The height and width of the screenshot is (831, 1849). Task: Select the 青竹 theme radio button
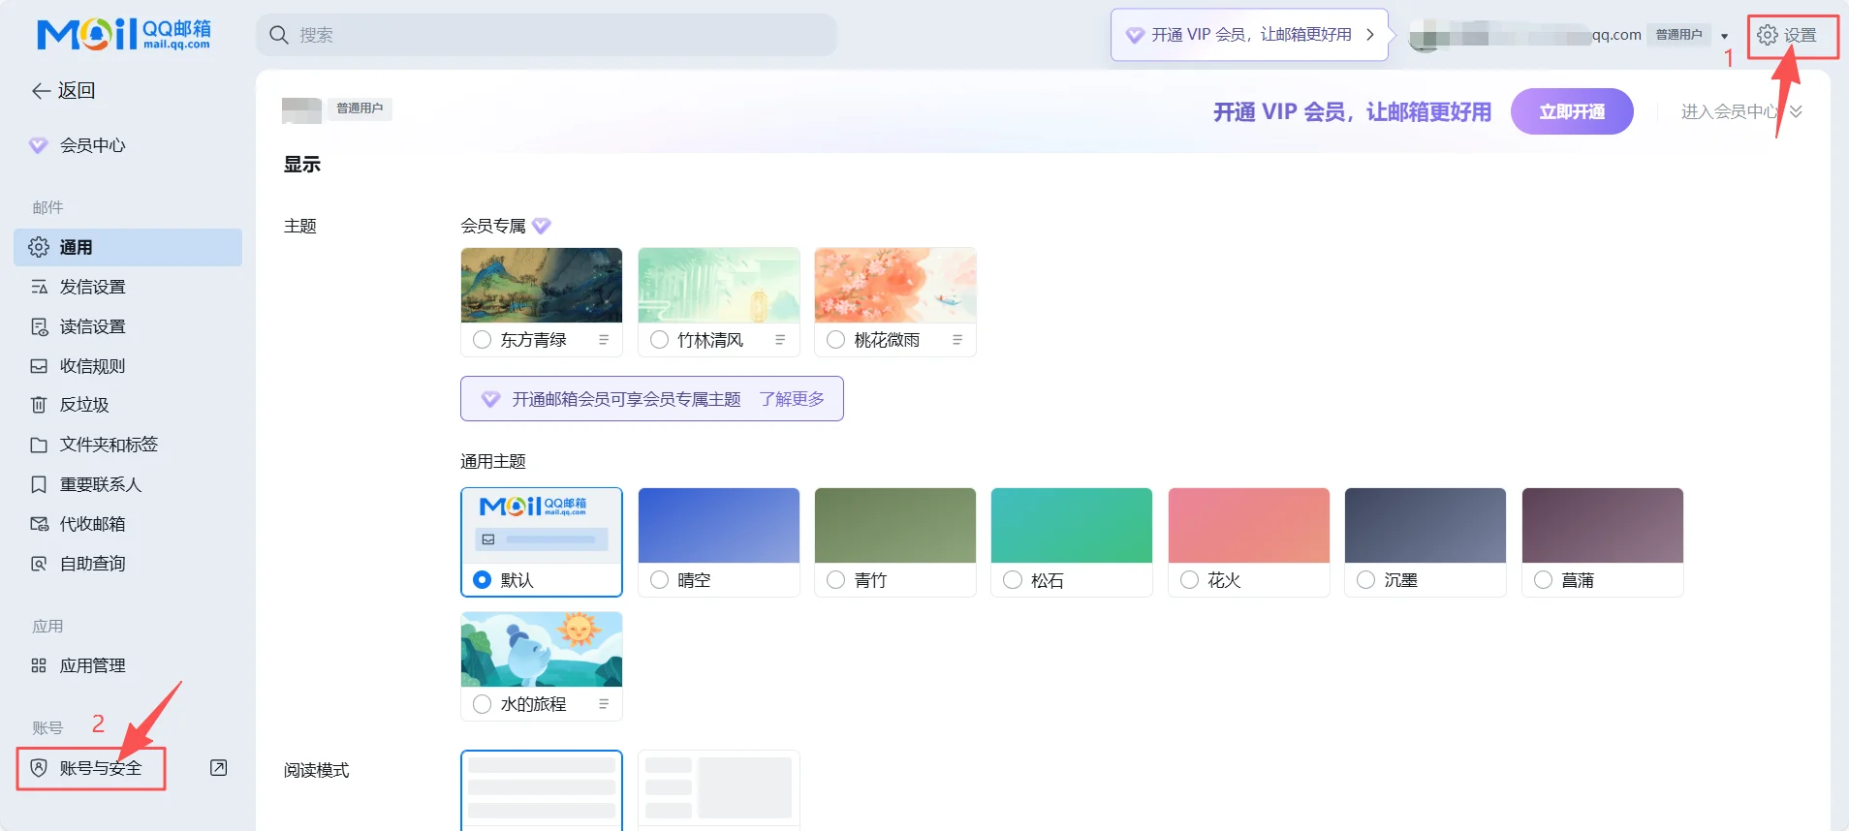click(x=835, y=580)
